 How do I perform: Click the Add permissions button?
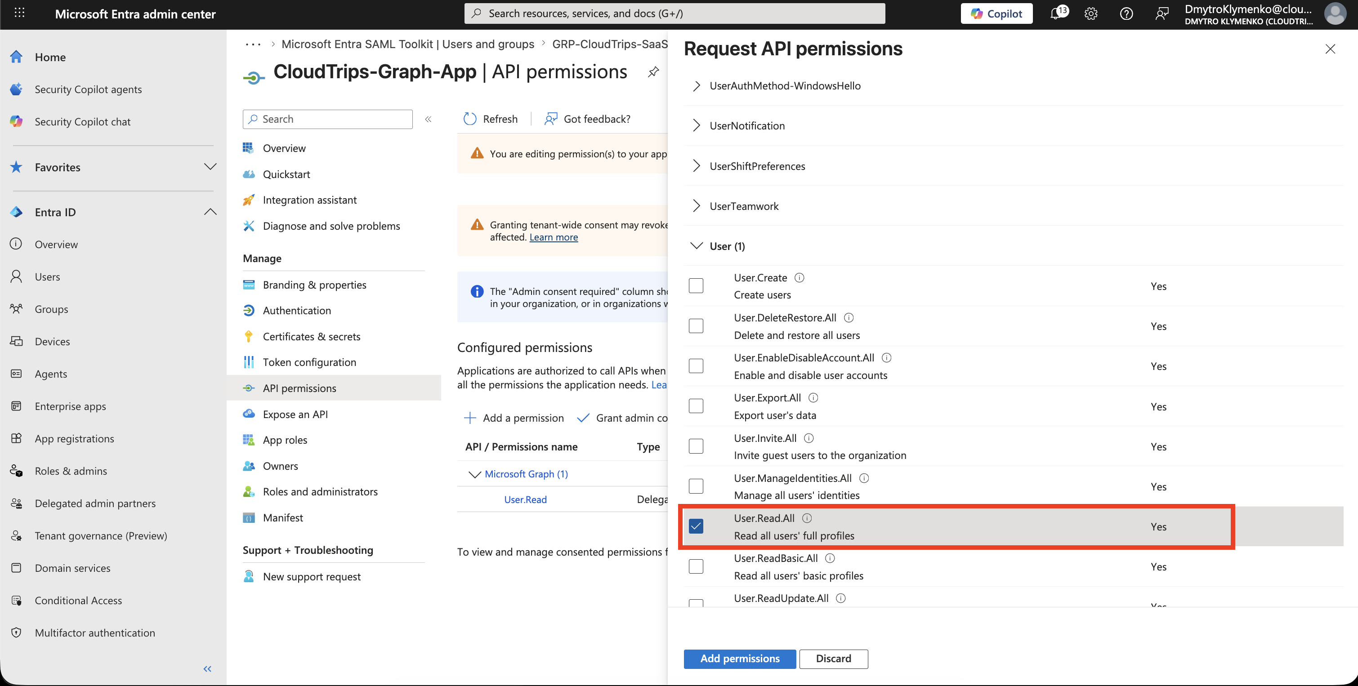click(x=740, y=659)
